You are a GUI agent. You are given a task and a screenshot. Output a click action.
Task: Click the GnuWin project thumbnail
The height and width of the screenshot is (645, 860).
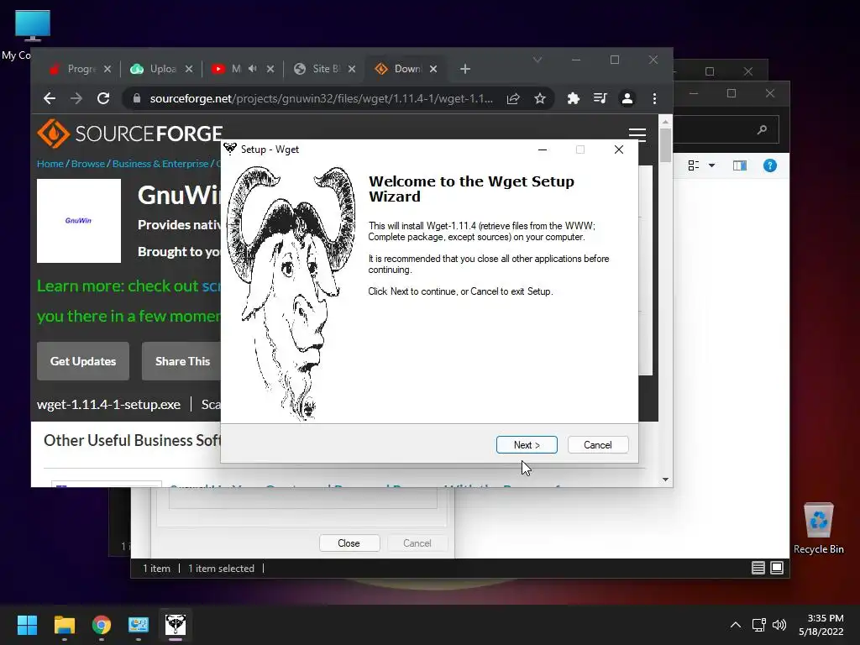click(x=79, y=221)
